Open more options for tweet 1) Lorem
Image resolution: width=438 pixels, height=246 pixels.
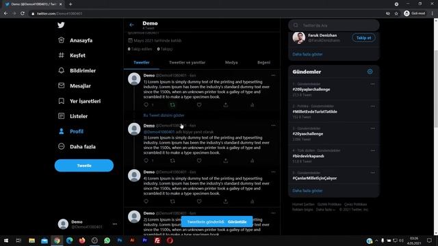pos(273,75)
